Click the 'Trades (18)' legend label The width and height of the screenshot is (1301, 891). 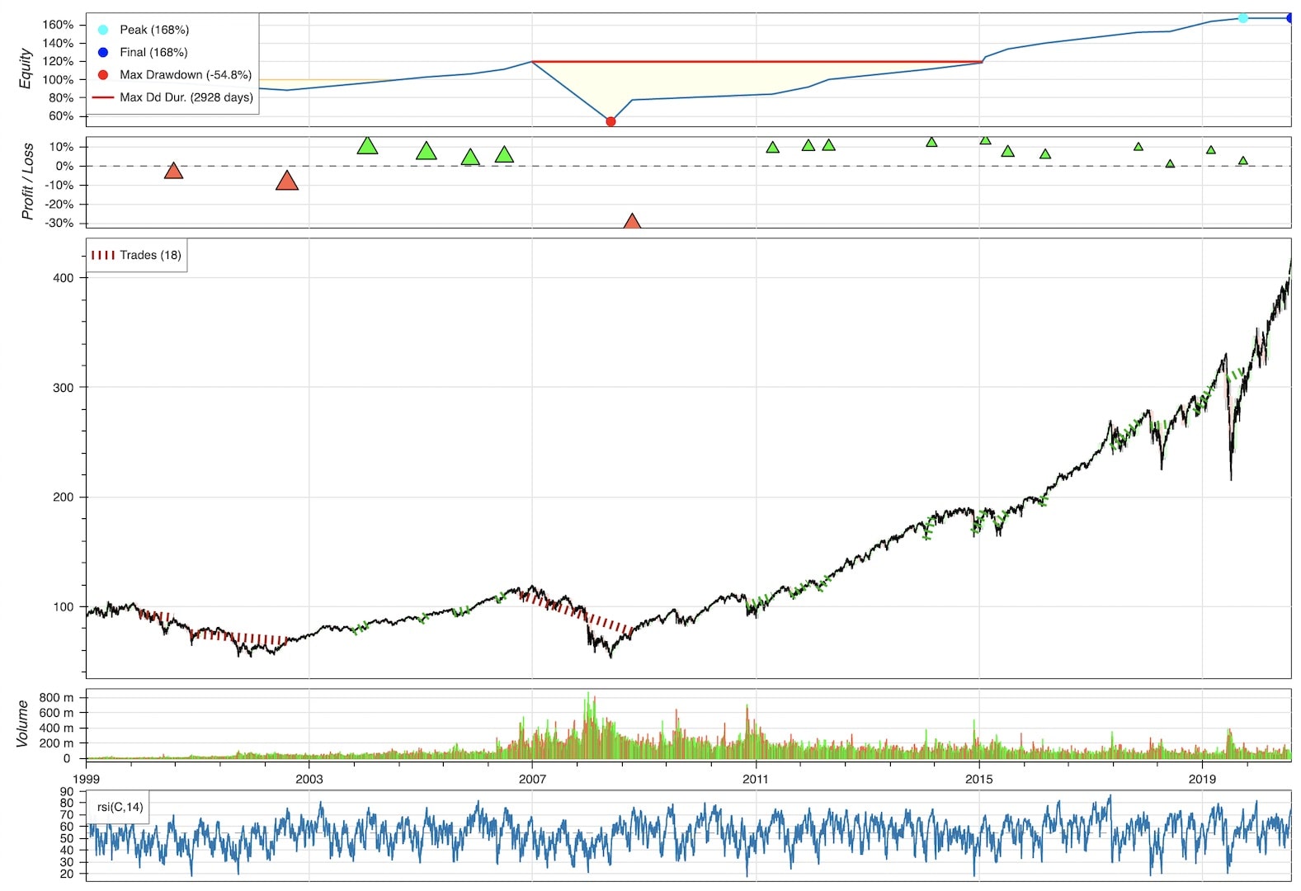pyautogui.click(x=150, y=255)
